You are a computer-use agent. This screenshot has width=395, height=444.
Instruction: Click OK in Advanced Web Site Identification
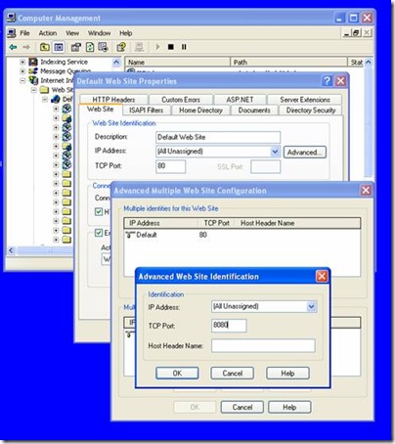click(177, 374)
